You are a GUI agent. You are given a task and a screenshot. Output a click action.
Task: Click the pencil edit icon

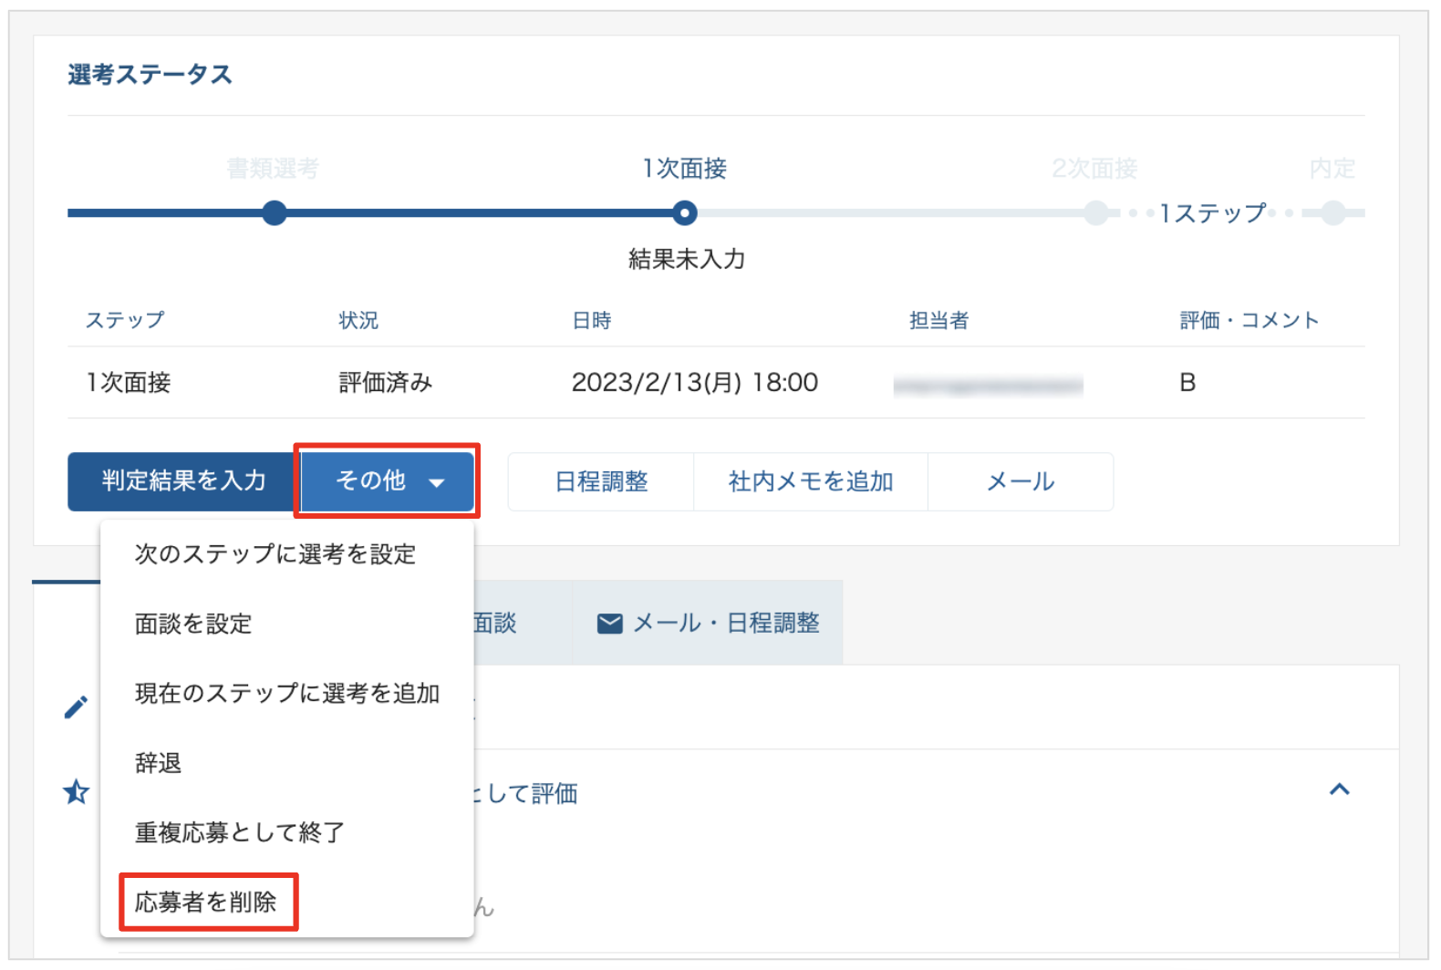[x=76, y=707]
